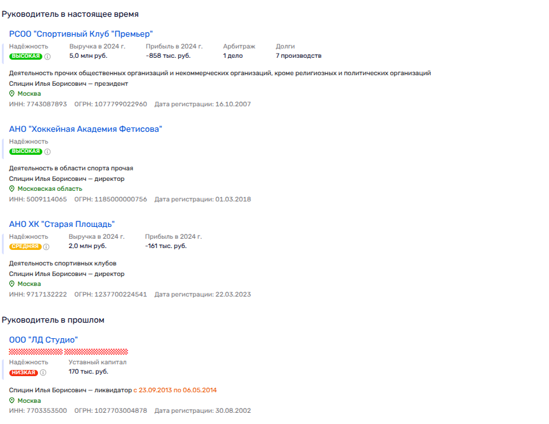Open ООО "ЛД Студио" company link

pos(43,340)
